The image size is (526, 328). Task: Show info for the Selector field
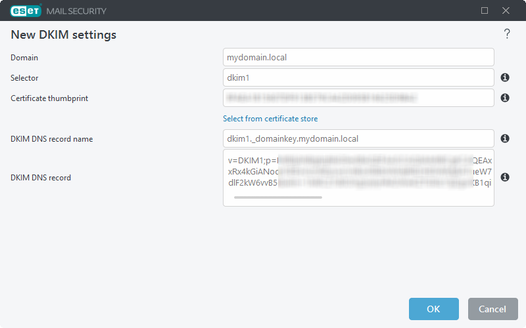(x=506, y=77)
